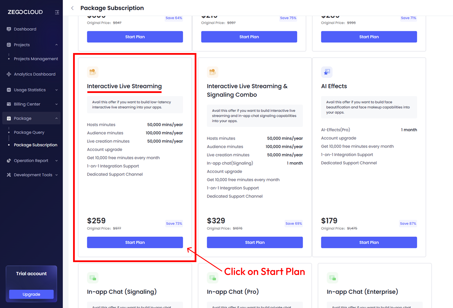
Task: Collapse the Projects menu section
Action: pos(57,45)
